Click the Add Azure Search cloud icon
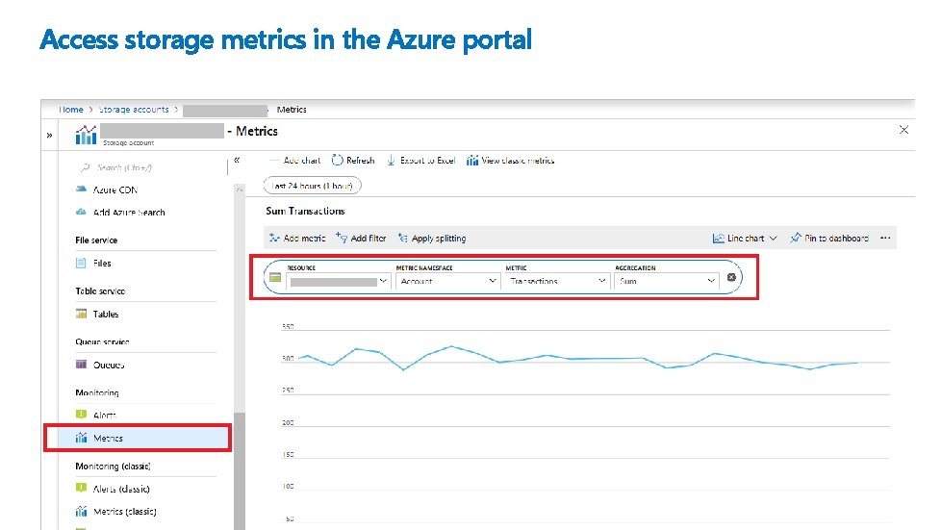Screen dimensions: 942x530 pos(81,212)
